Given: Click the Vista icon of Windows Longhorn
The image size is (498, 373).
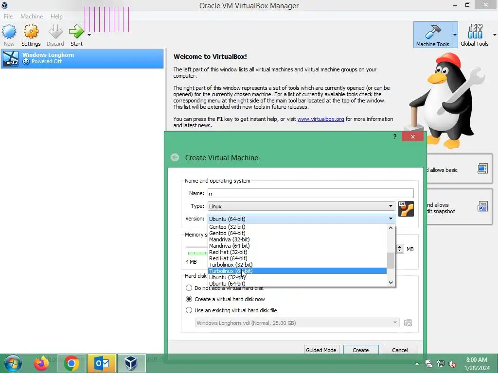Looking at the screenshot, I should pos(11,58).
